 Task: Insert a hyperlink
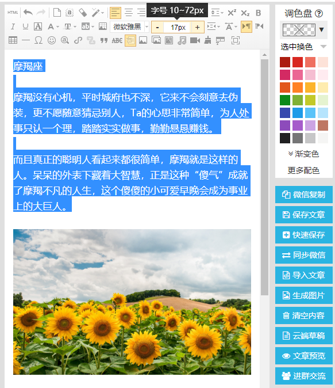click(78, 40)
